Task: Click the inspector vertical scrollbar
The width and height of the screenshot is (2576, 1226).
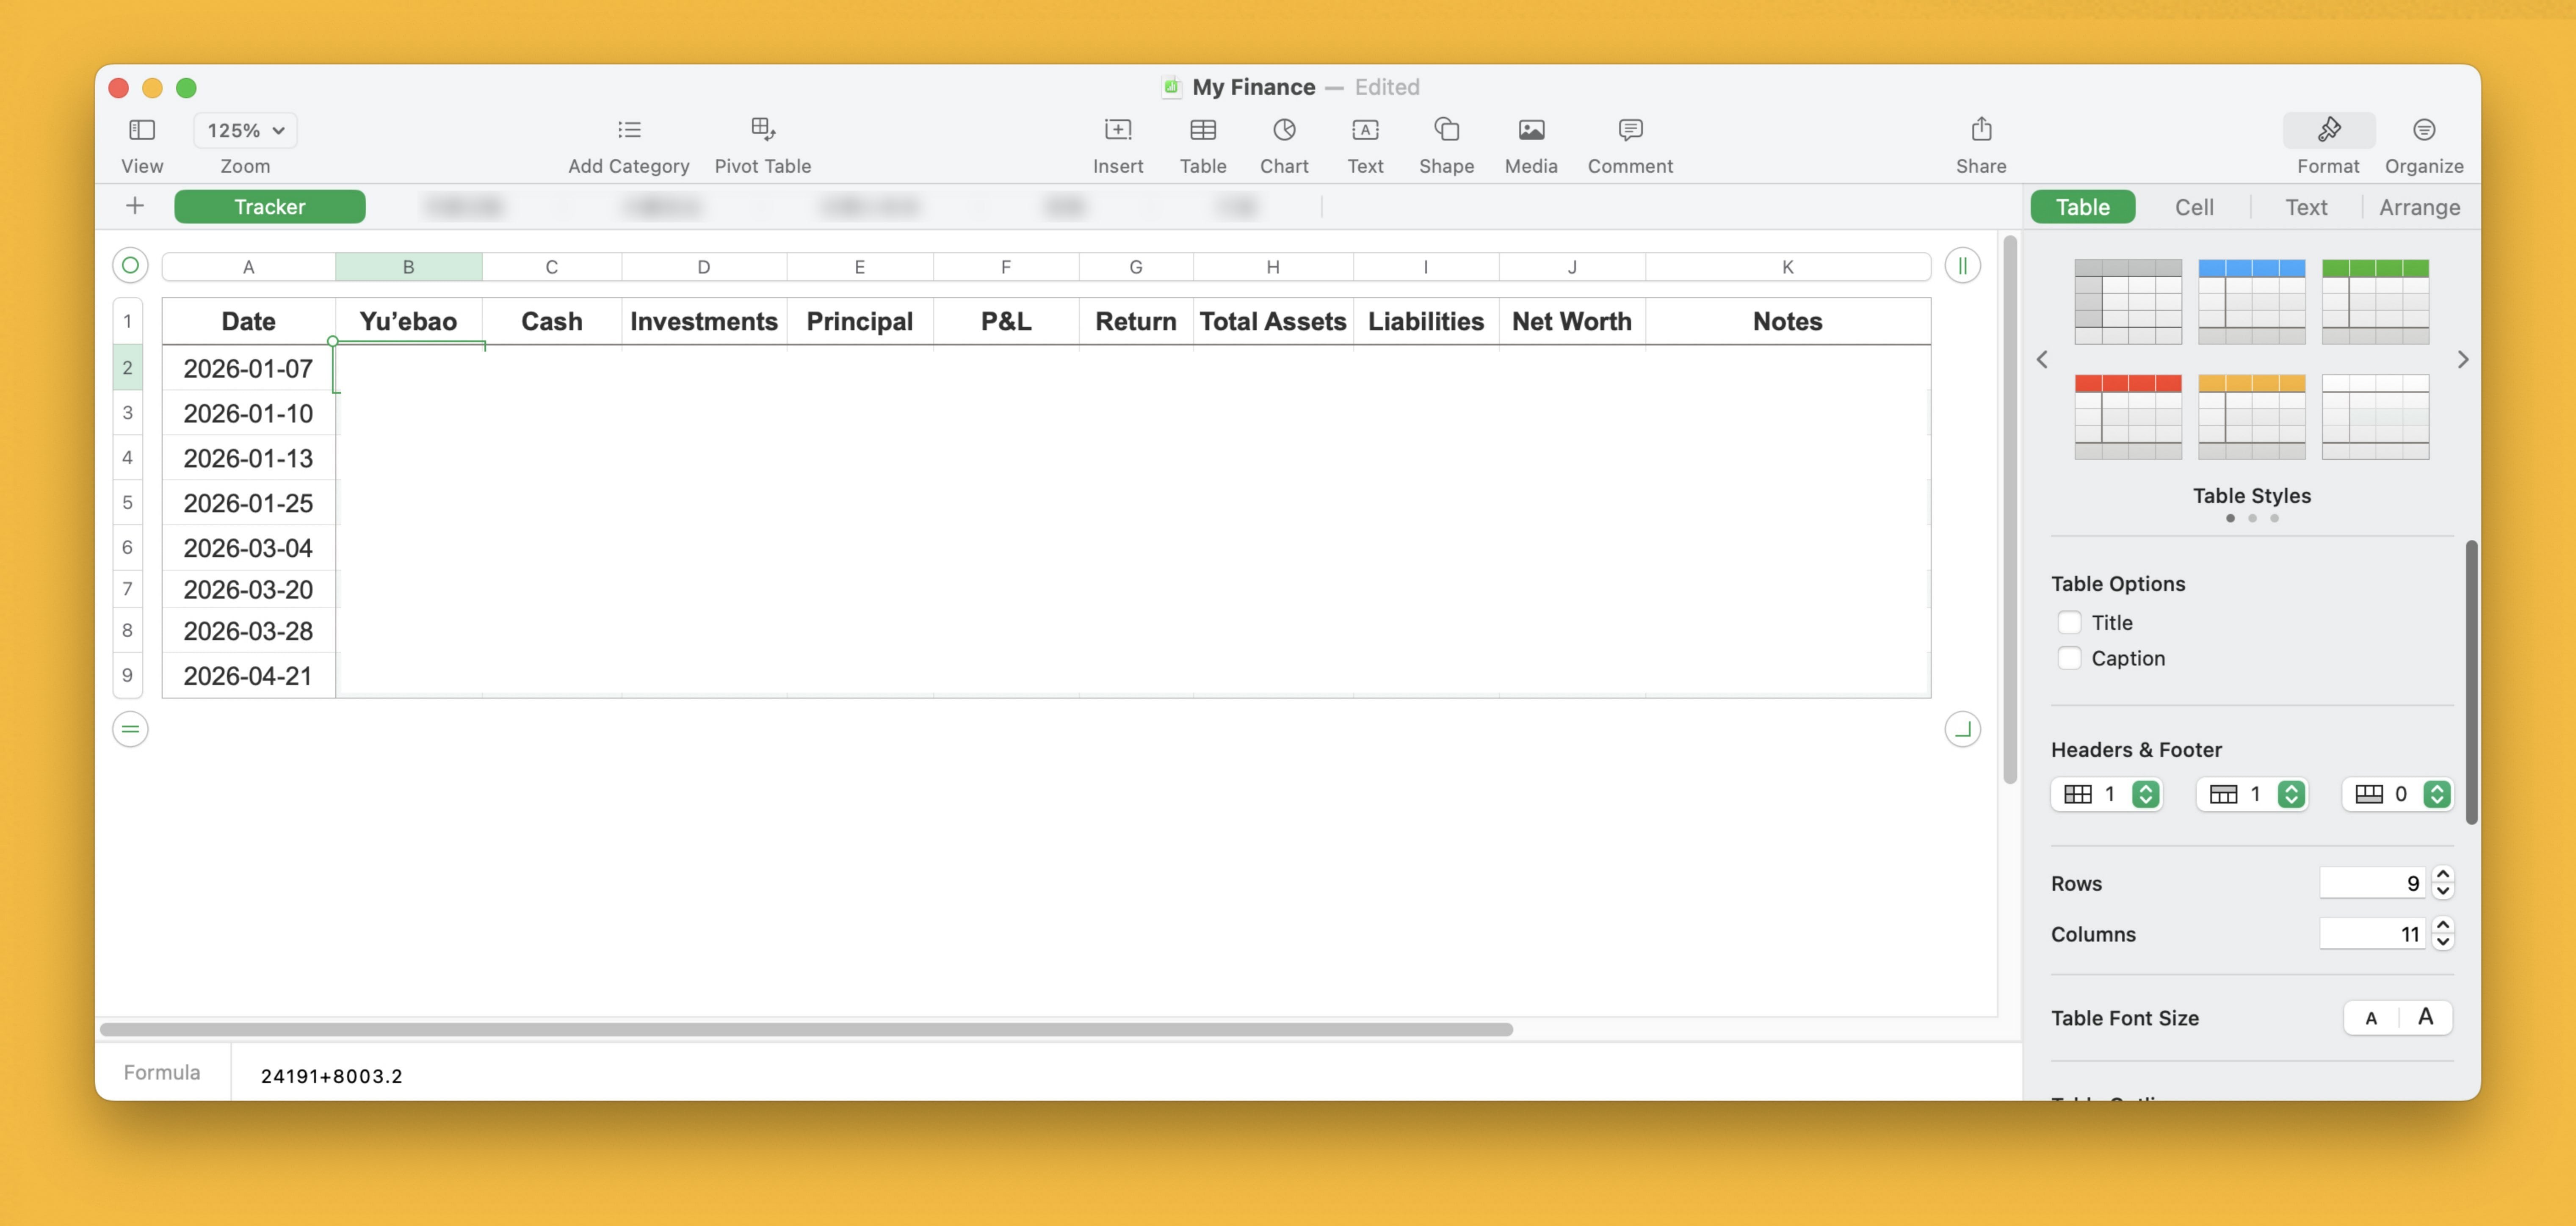Action: [x=2471, y=682]
